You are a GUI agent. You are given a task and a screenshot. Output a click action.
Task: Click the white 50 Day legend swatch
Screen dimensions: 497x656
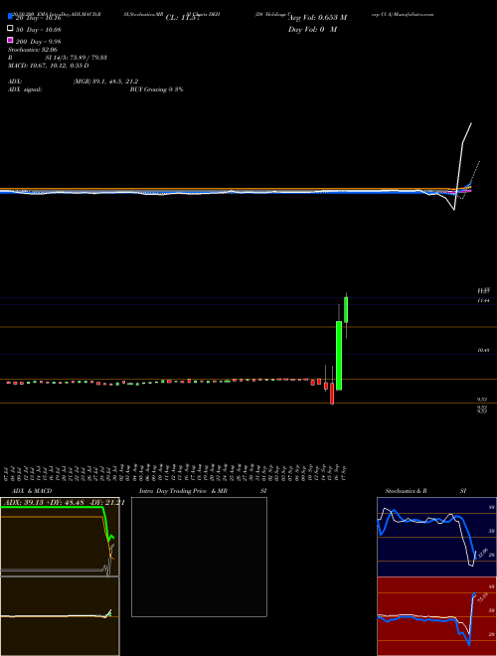click(10, 29)
